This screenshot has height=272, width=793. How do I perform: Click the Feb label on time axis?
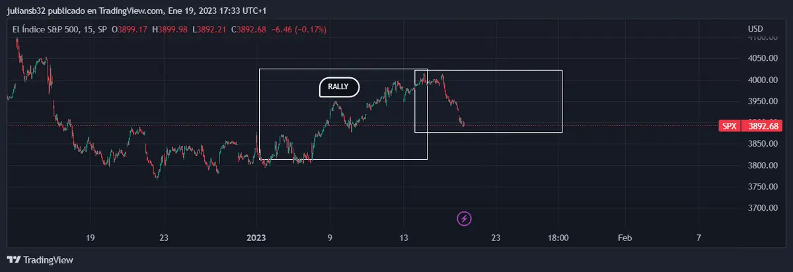pos(624,238)
